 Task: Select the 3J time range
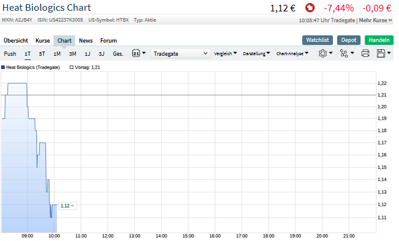pyautogui.click(x=102, y=54)
